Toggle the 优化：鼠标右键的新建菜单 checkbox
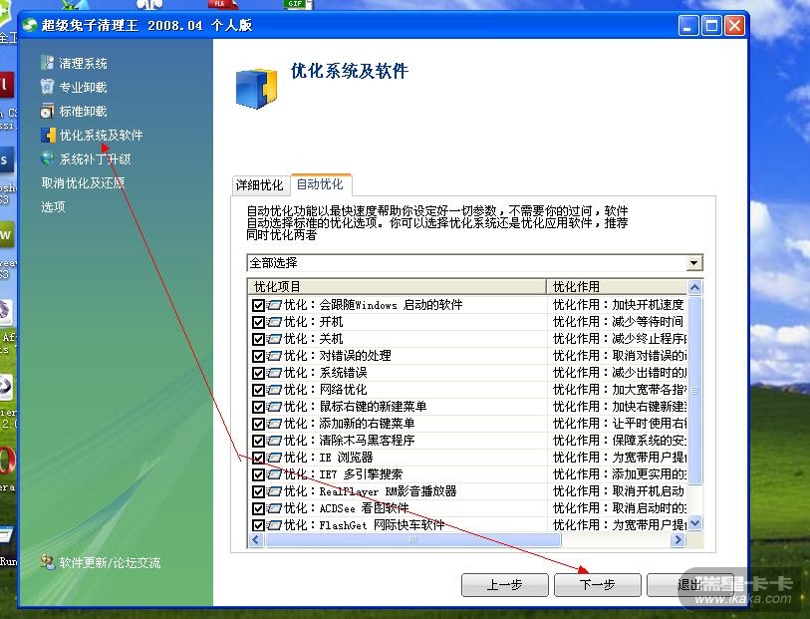The image size is (810, 619). pos(258,407)
